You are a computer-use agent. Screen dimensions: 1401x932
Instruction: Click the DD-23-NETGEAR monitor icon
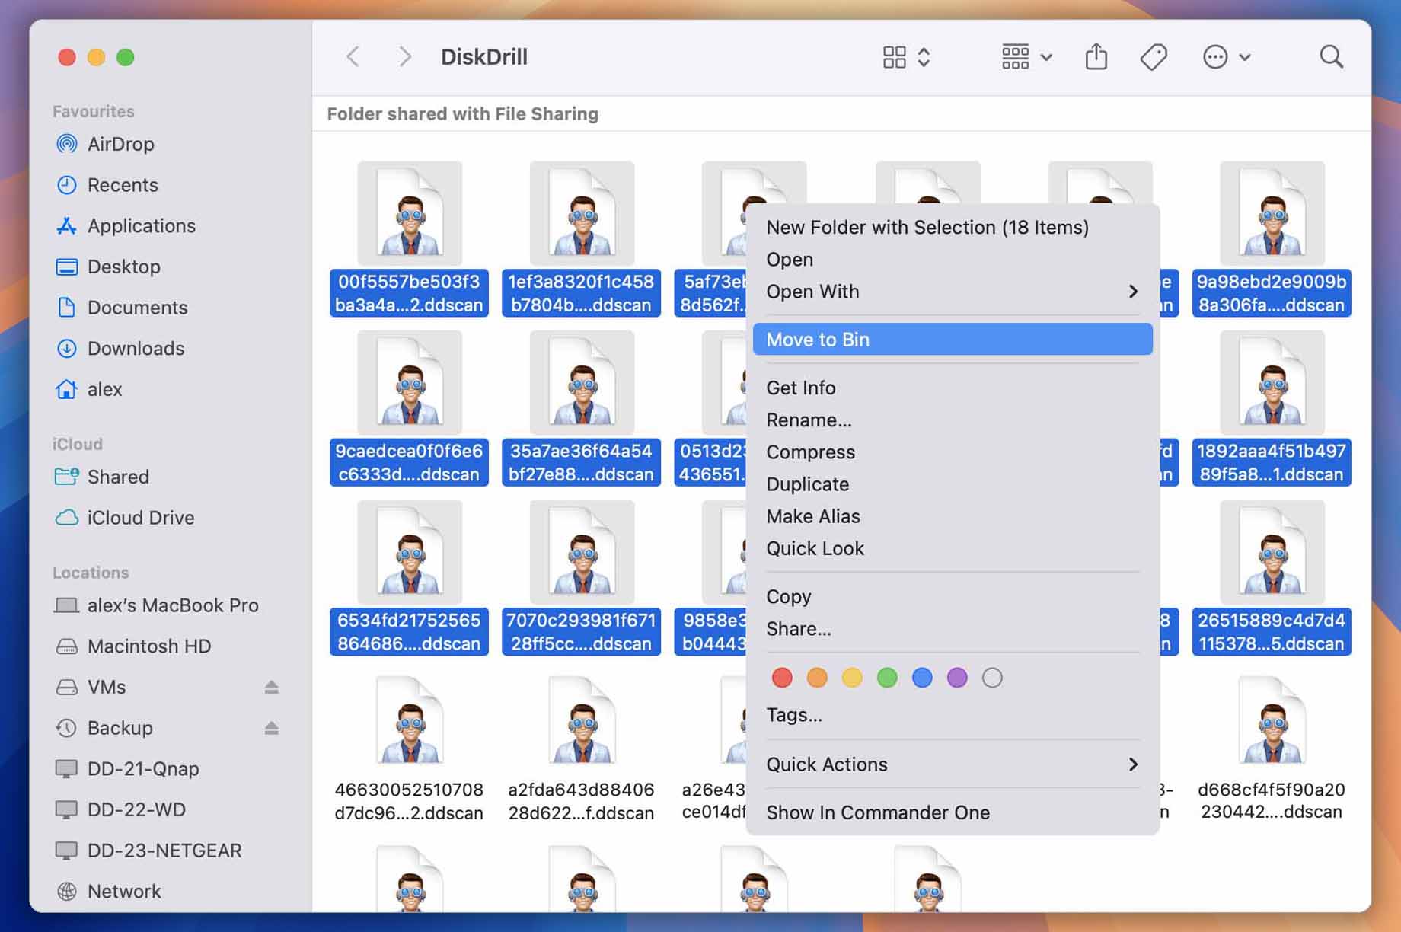[x=67, y=851]
